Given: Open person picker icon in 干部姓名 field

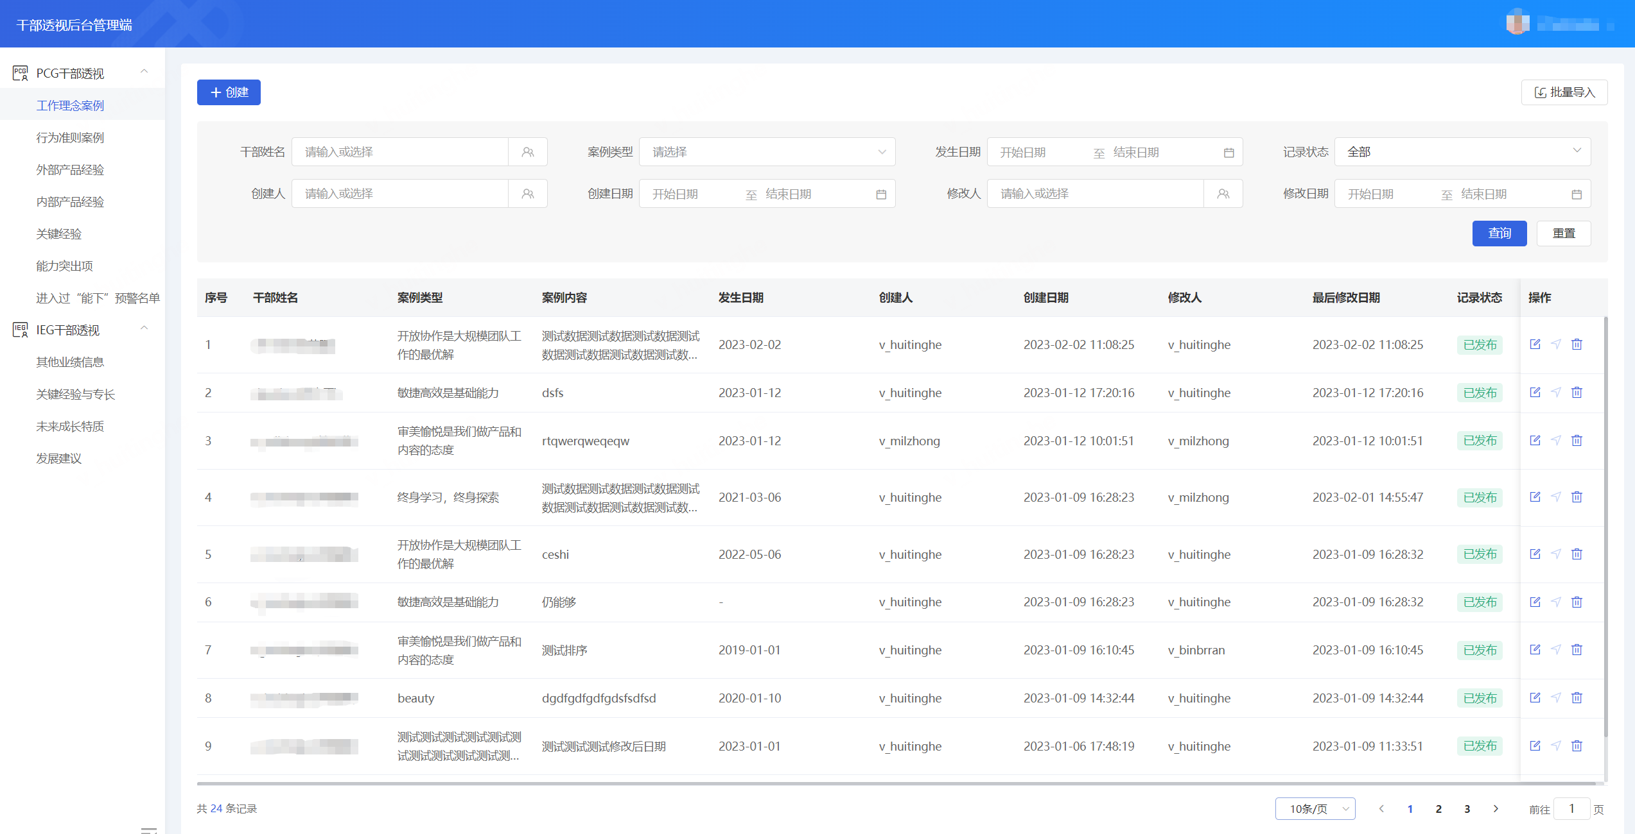Looking at the screenshot, I should point(528,152).
